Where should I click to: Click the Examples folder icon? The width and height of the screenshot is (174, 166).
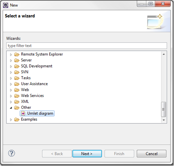[x=17, y=119]
